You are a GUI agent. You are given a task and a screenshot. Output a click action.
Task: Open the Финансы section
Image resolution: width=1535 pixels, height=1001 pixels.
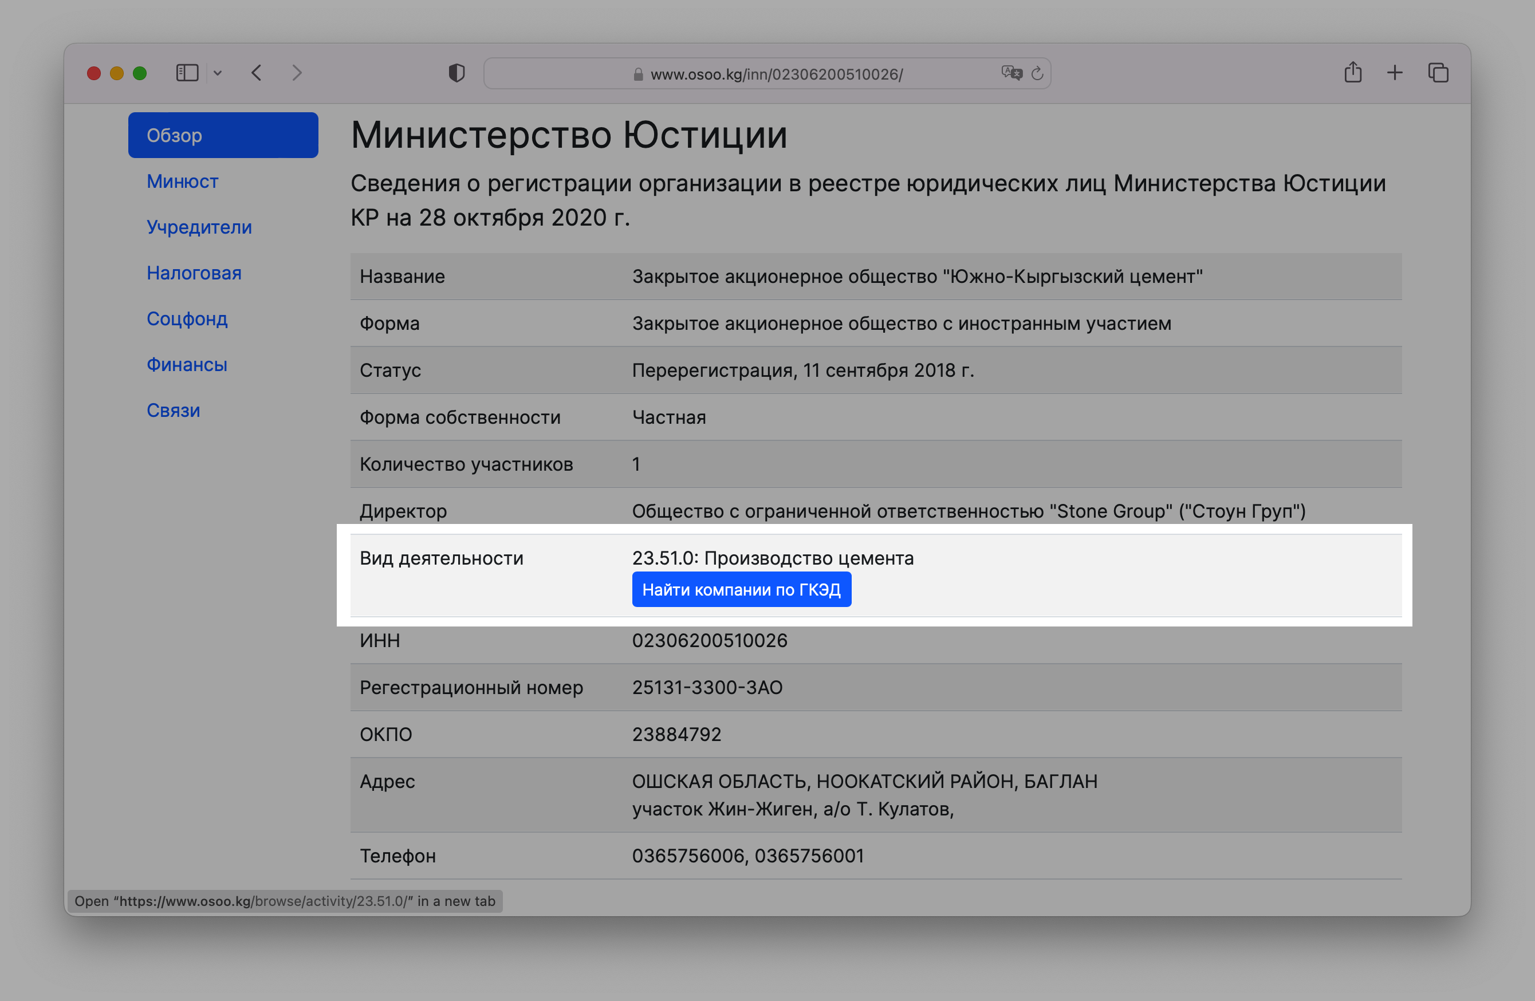coord(187,364)
